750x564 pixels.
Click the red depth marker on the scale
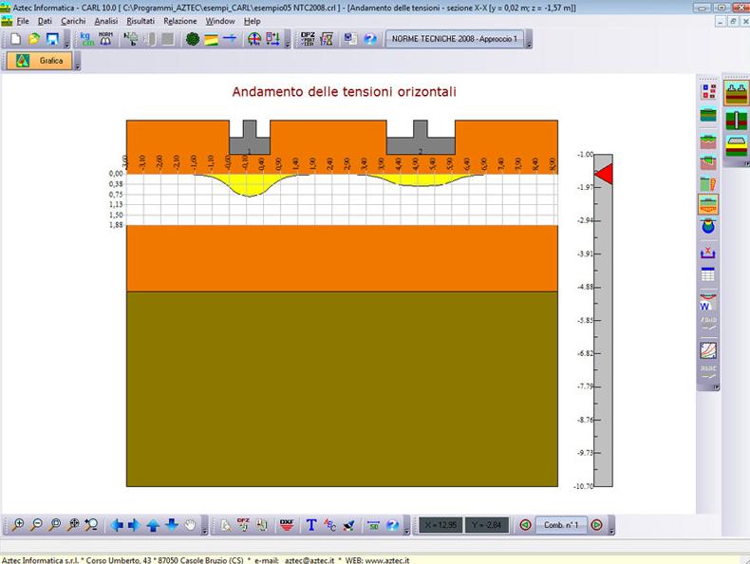(604, 173)
